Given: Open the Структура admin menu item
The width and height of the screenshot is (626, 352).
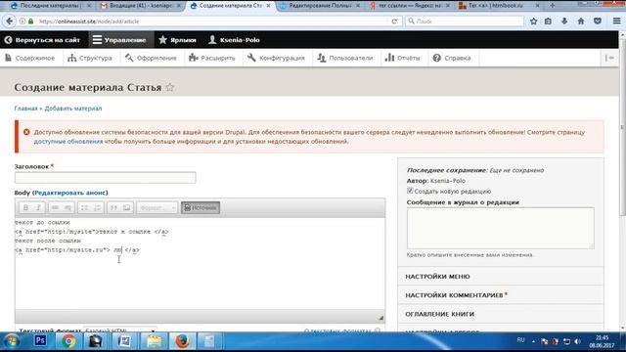Looking at the screenshot, I should pyautogui.click(x=90, y=58).
